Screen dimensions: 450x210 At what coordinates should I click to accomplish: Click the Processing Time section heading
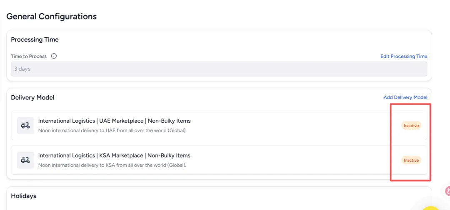(x=35, y=40)
